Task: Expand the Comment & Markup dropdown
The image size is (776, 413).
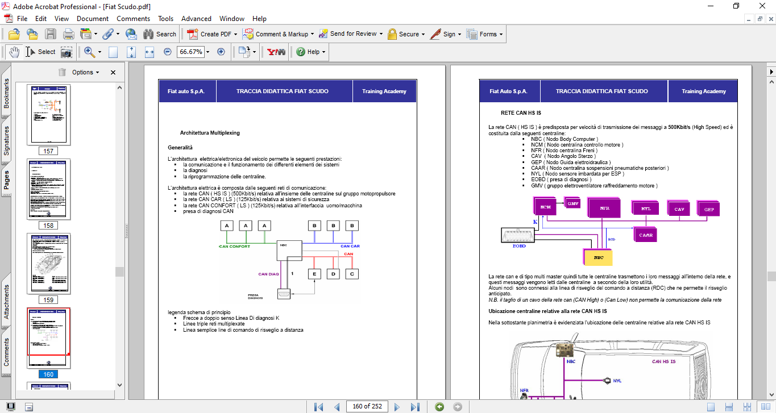Action: tap(313, 34)
